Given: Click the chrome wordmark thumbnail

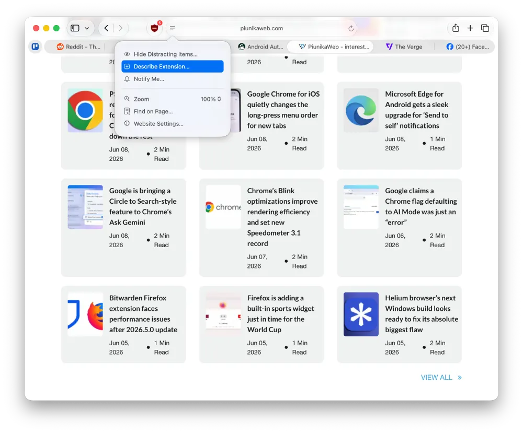Looking at the screenshot, I should (223, 207).
